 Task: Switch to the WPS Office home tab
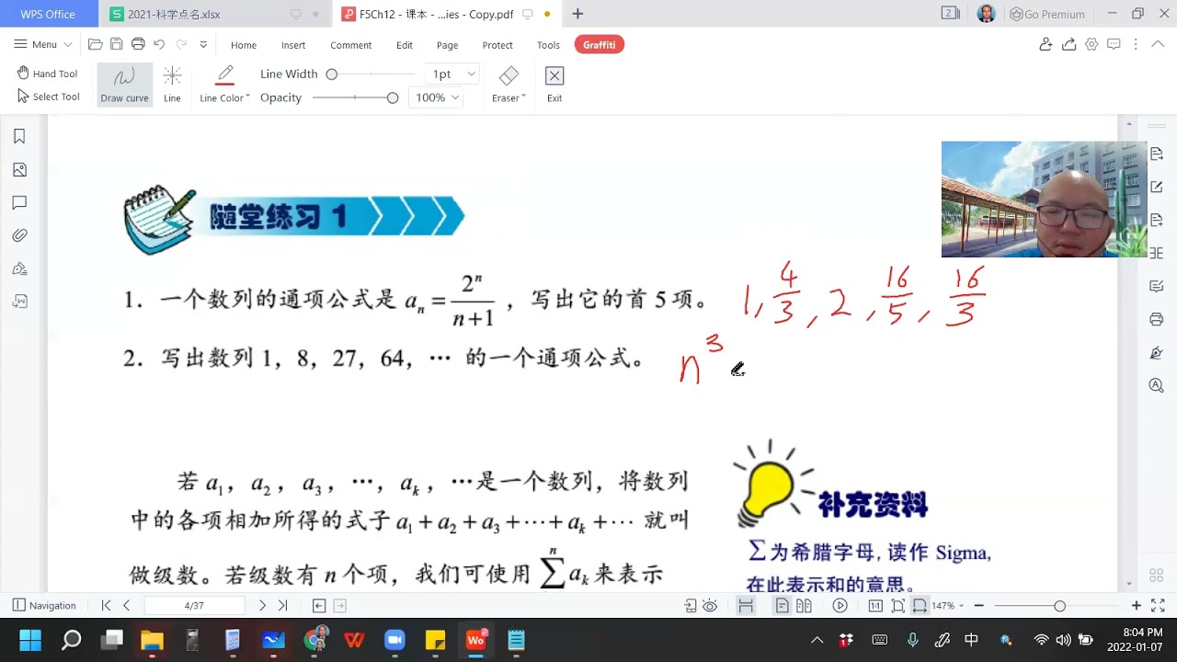click(x=48, y=14)
